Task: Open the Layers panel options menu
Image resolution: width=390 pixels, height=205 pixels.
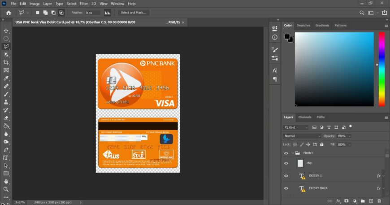Action: [x=386, y=118]
